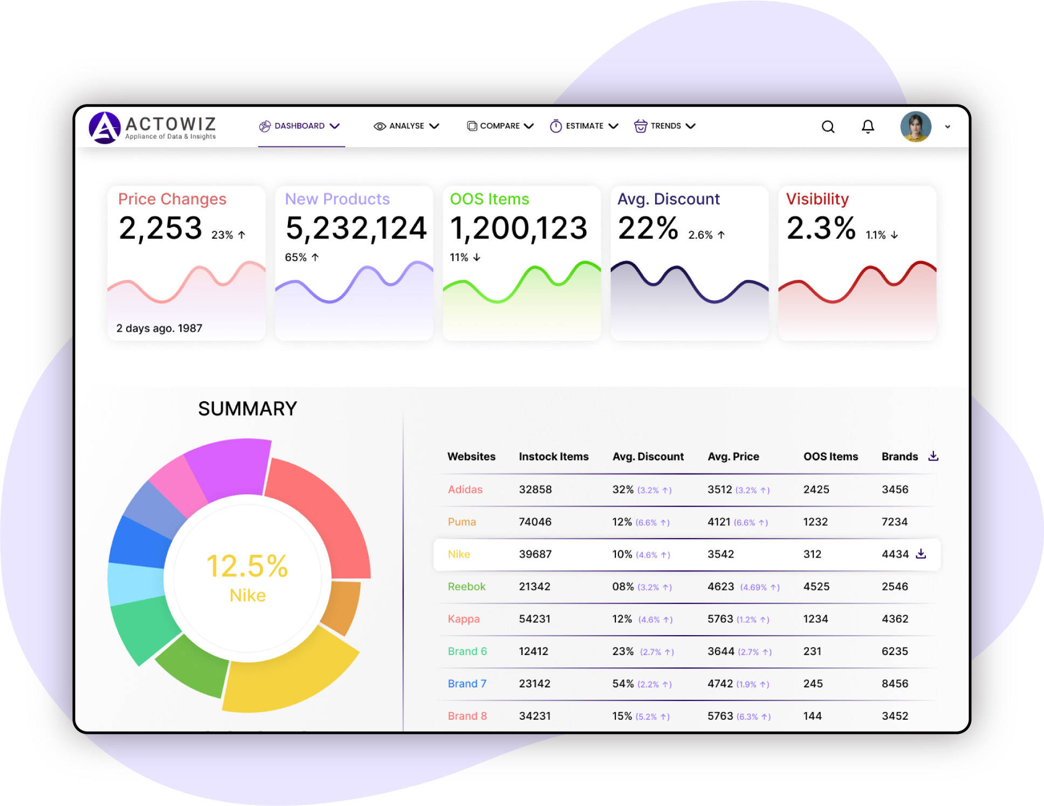Click the 12.5% Nike donut center
This screenshot has height=806, width=1044.
[248, 578]
